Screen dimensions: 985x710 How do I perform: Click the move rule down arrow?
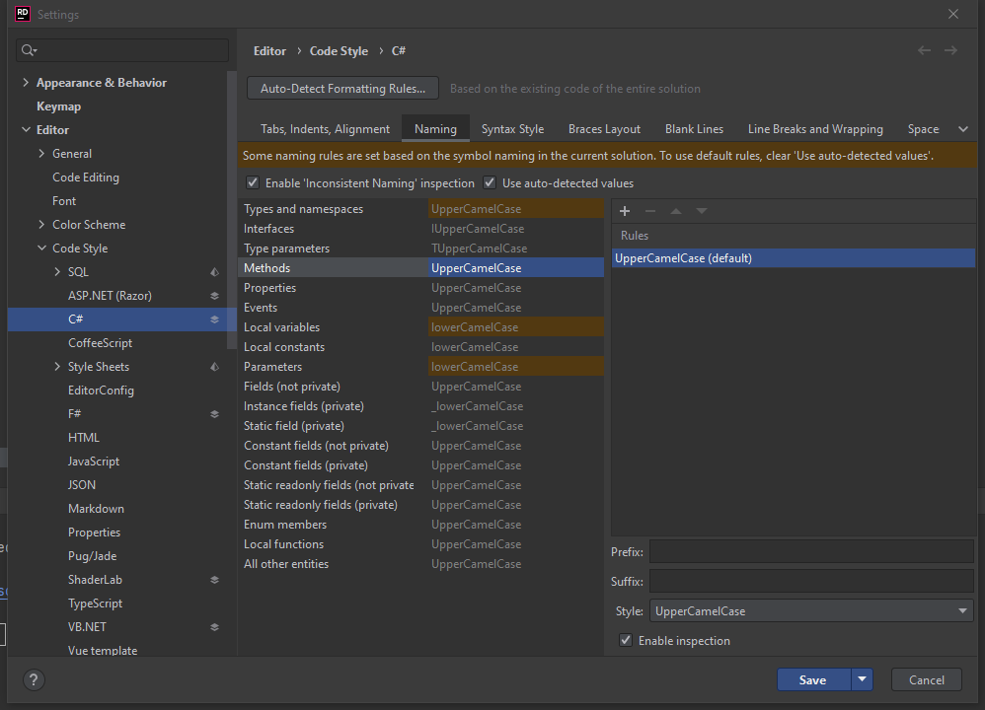tap(702, 211)
